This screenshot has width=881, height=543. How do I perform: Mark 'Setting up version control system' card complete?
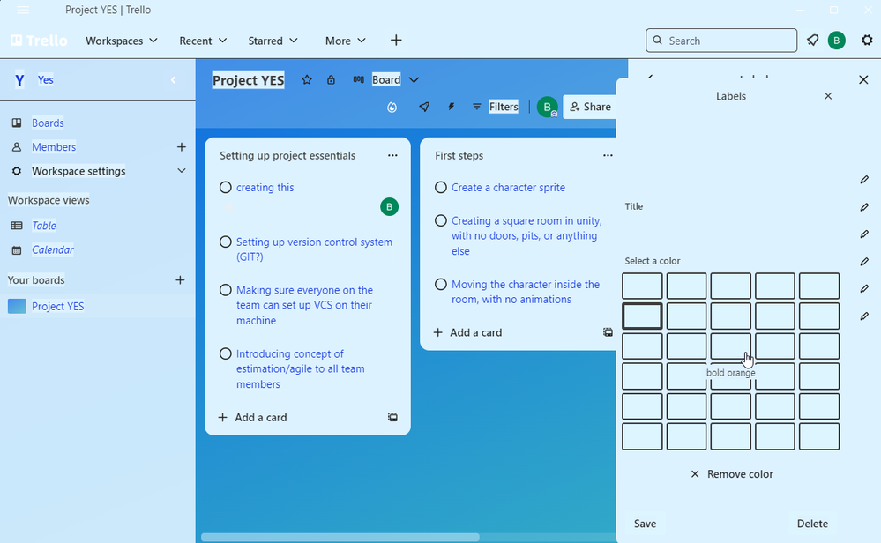(x=225, y=242)
